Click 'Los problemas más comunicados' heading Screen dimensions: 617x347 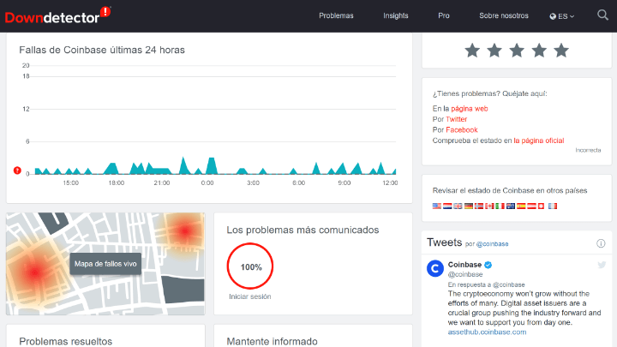click(x=303, y=230)
